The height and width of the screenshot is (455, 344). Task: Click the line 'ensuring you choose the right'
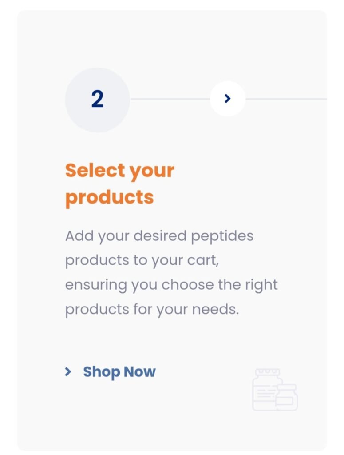171,285
